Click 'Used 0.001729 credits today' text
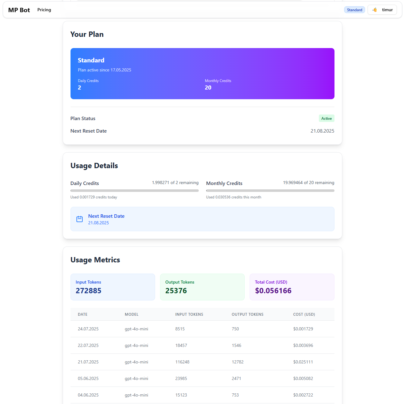The height and width of the screenshot is (404, 405). (x=94, y=197)
